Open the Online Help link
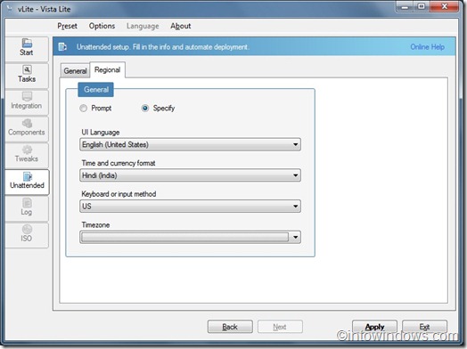 pos(428,47)
